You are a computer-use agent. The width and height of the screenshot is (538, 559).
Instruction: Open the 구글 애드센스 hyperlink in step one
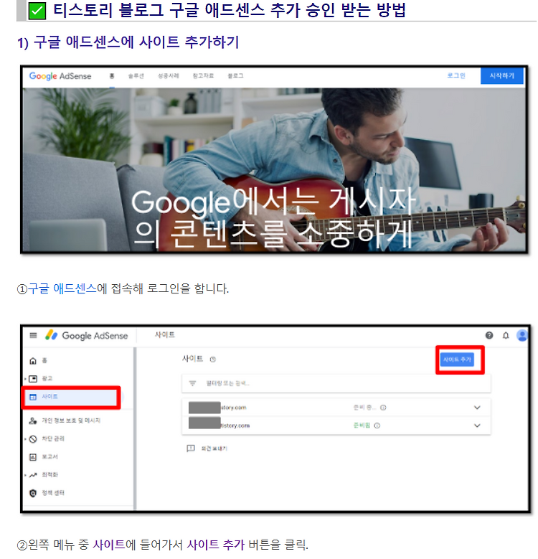click(x=62, y=288)
